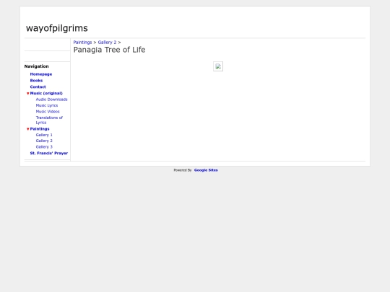Image resolution: width=390 pixels, height=292 pixels.
Task: Click the Navigation sidebar heading
Action: (37, 66)
